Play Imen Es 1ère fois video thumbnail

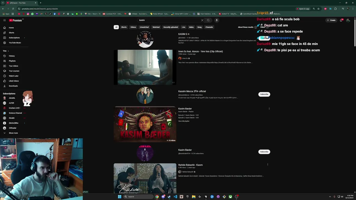click(x=145, y=67)
